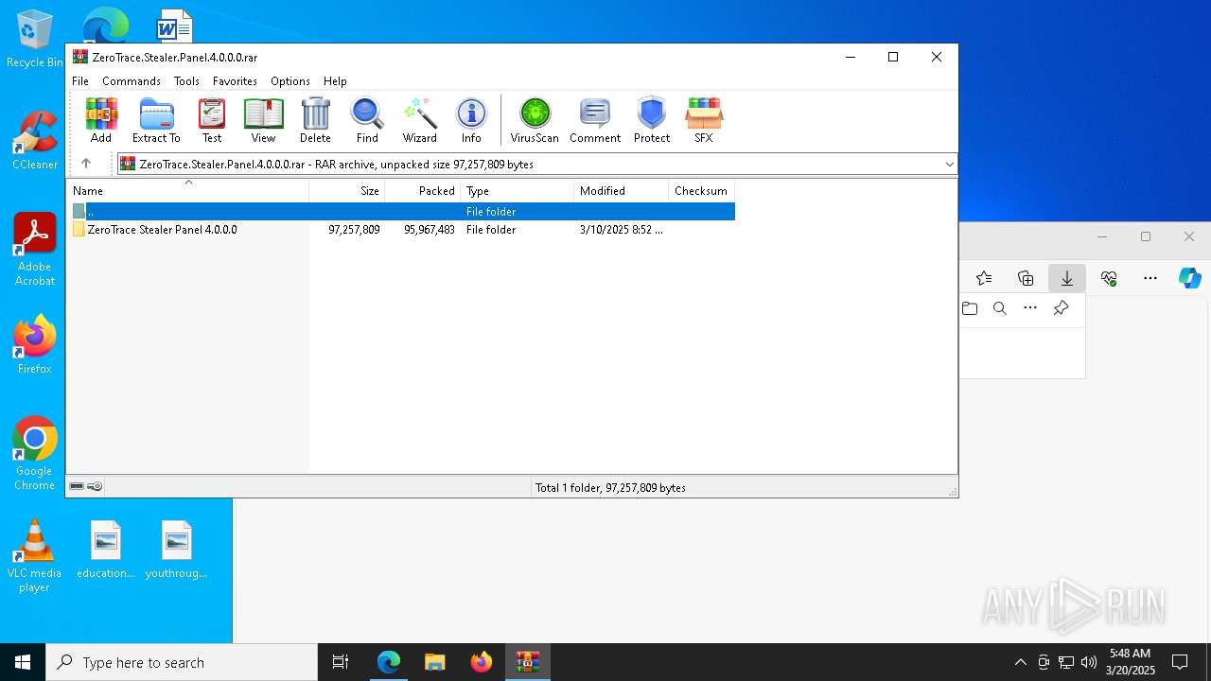Open the Help menu
Viewport: 1211px width, 681px height.
click(x=335, y=81)
